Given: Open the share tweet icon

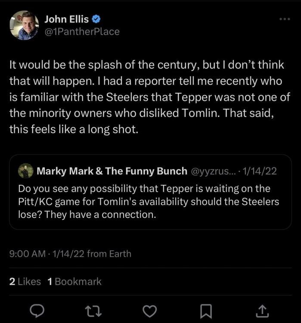Looking at the screenshot, I should 263,311.
